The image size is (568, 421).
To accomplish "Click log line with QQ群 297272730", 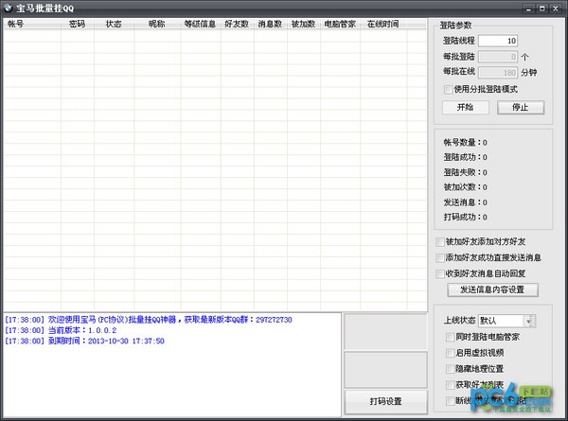I will coord(149,320).
